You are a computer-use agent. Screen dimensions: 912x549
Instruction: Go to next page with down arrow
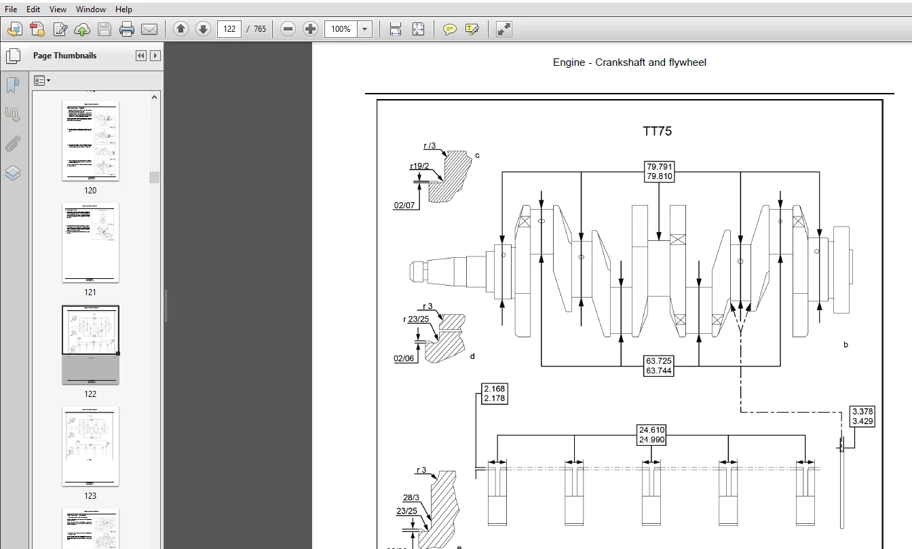pyautogui.click(x=203, y=29)
